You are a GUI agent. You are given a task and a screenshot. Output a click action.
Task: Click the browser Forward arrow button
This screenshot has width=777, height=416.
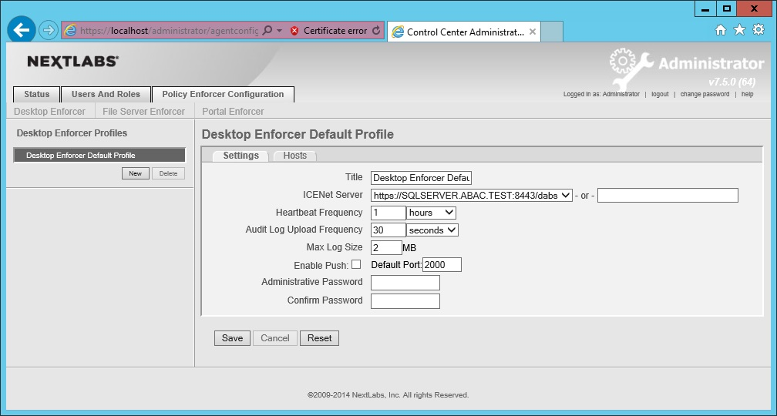tap(48, 30)
